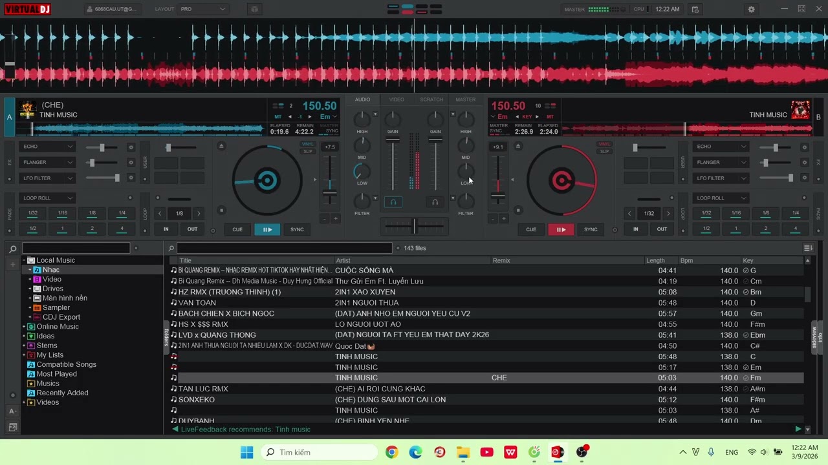Switch to the AUDIO mixer tab
The height and width of the screenshot is (465, 828).
point(362,99)
